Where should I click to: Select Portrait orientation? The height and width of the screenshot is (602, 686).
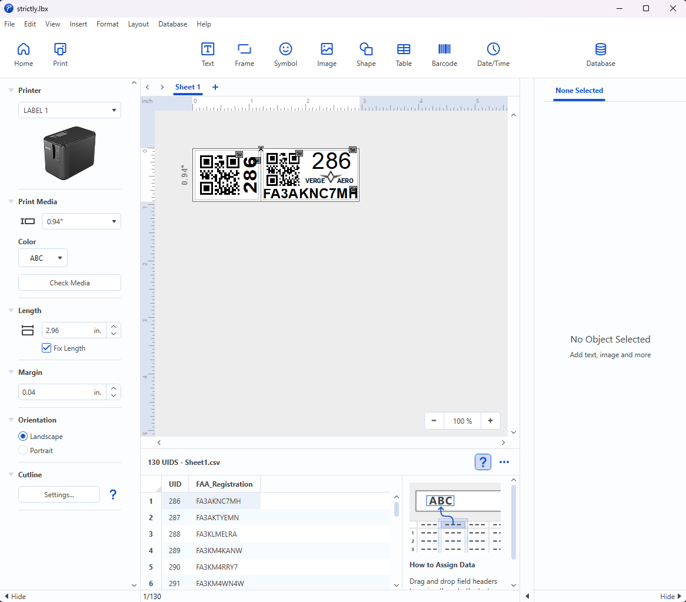point(22,450)
